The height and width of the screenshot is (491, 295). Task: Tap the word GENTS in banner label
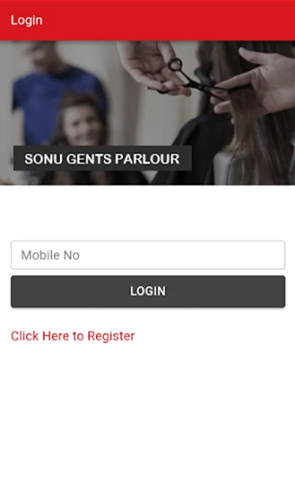pyautogui.click(x=89, y=159)
